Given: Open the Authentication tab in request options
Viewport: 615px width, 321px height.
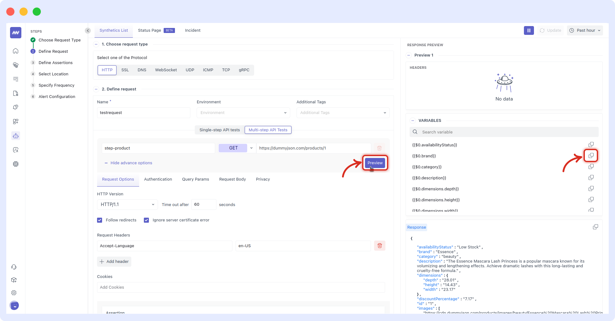Looking at the screenshot, I should pos(158,179).
